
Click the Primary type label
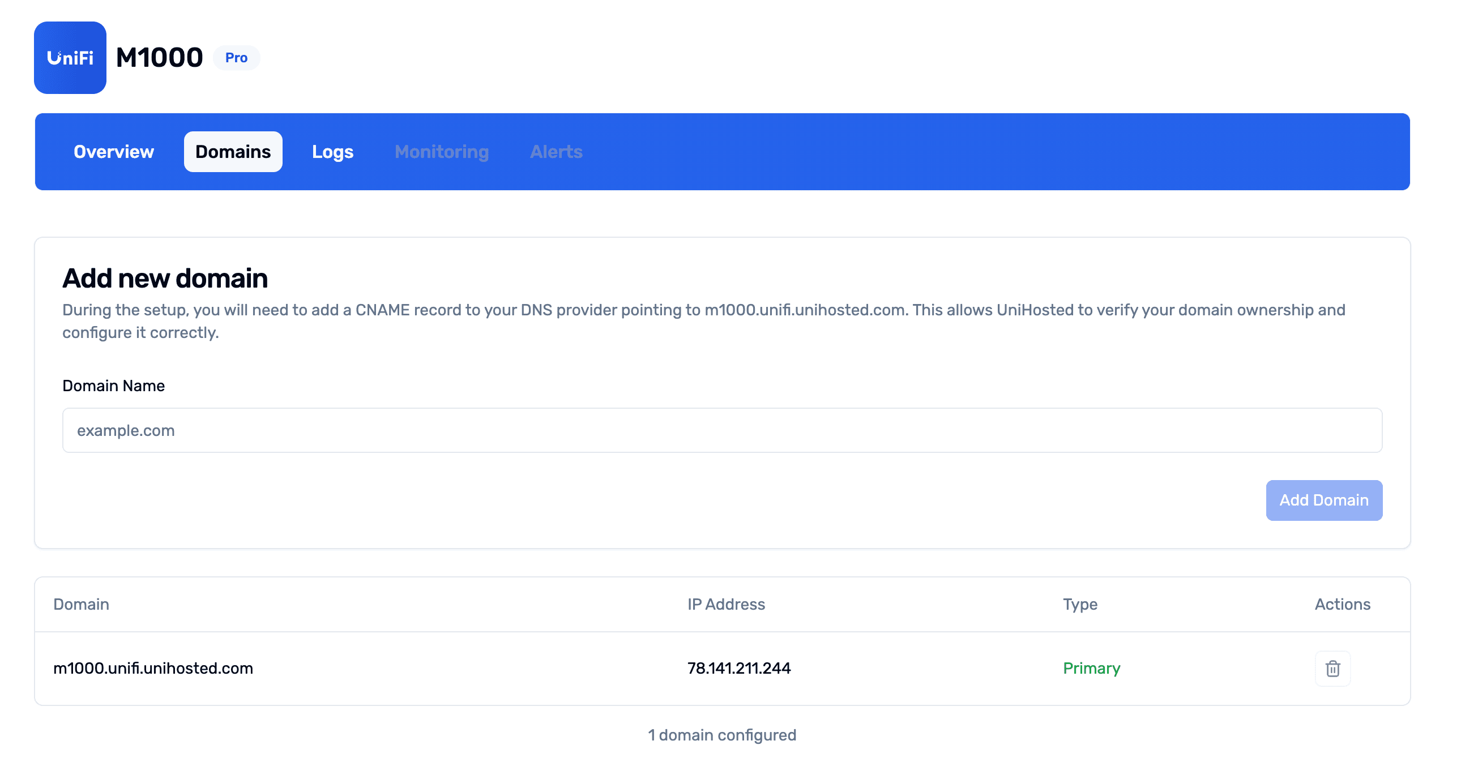coord(1091,669)
